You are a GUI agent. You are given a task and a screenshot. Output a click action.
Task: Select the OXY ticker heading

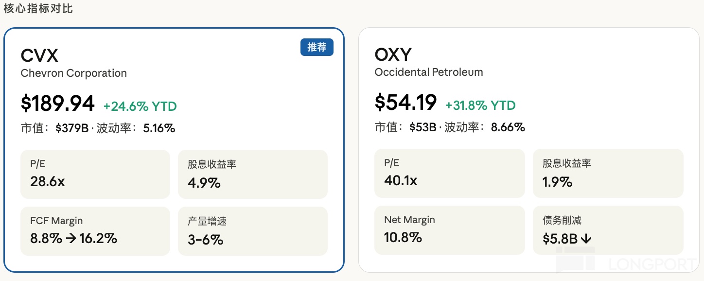[x=393, y=55]
